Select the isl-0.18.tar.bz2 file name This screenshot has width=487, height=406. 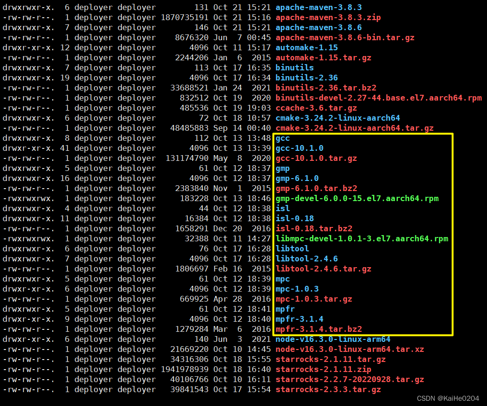click(x=313, y=228)
